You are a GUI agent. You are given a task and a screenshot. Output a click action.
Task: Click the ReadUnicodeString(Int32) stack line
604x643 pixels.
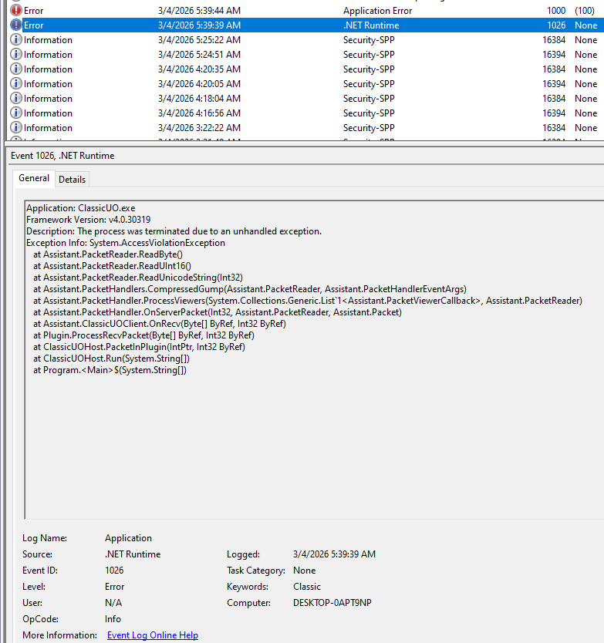coord(138,278)
